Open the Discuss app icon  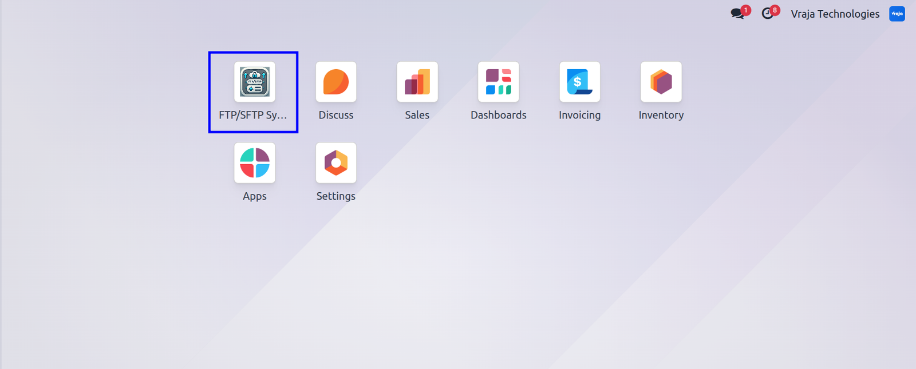(x=336, y=82)
